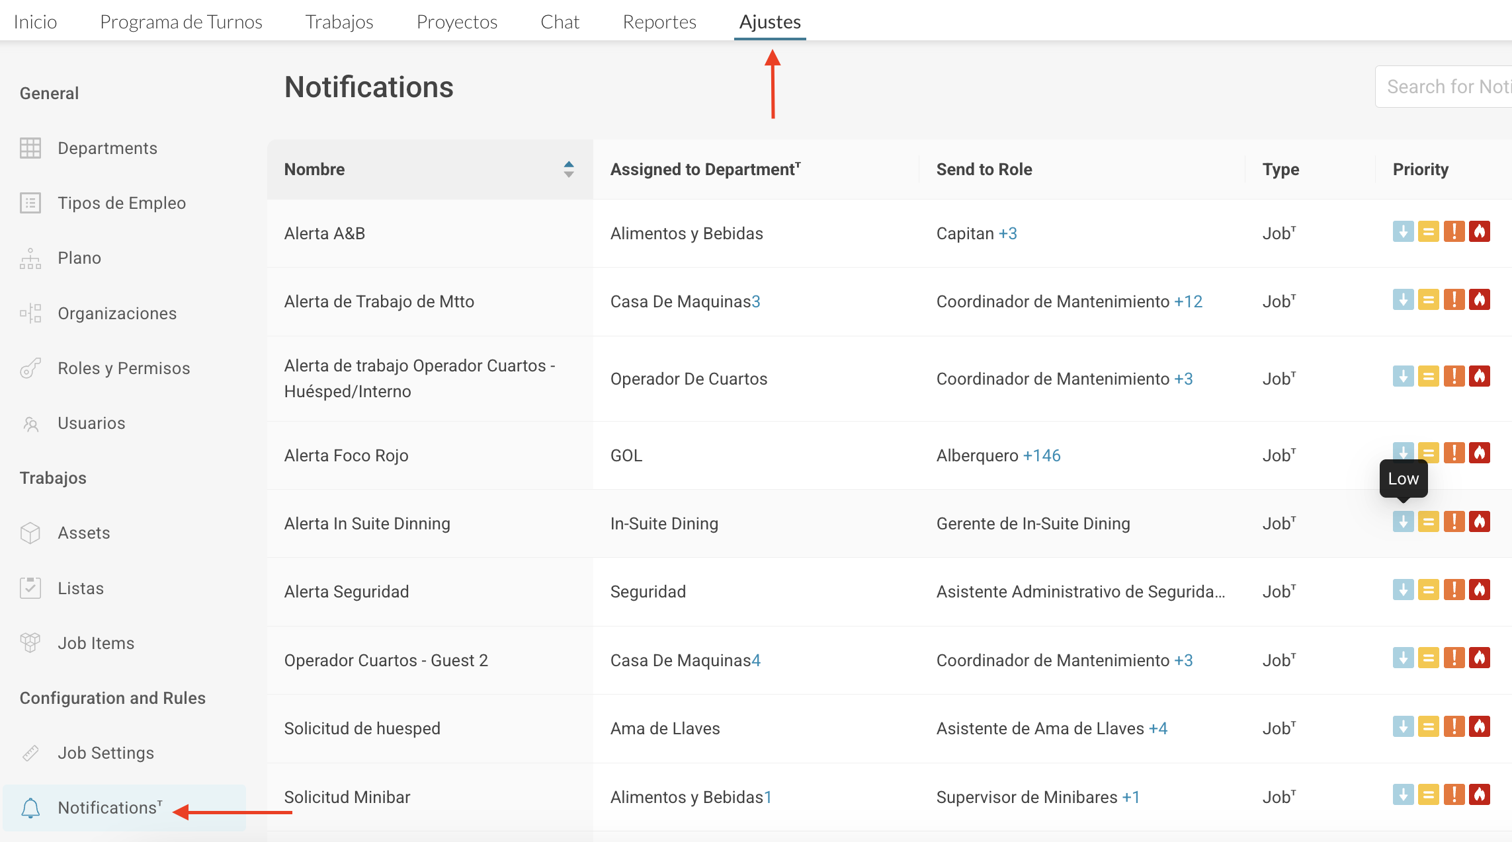Toggle Low priority for Alerta de Trabajo de Mtto

pyautogui.click(x=1403, y=300)
